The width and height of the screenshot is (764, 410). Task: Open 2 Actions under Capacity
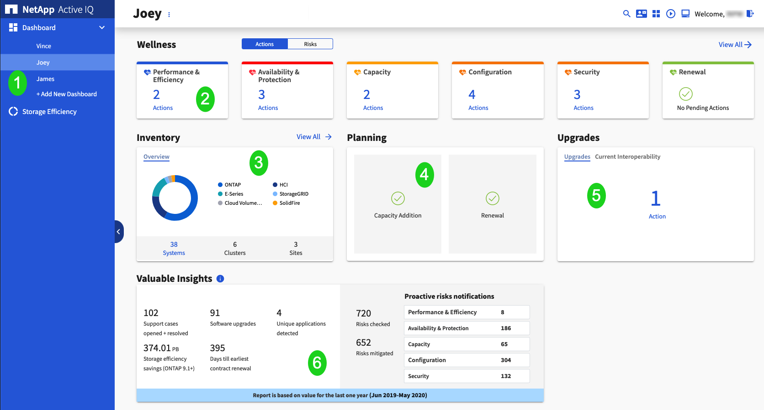(373, 100)
